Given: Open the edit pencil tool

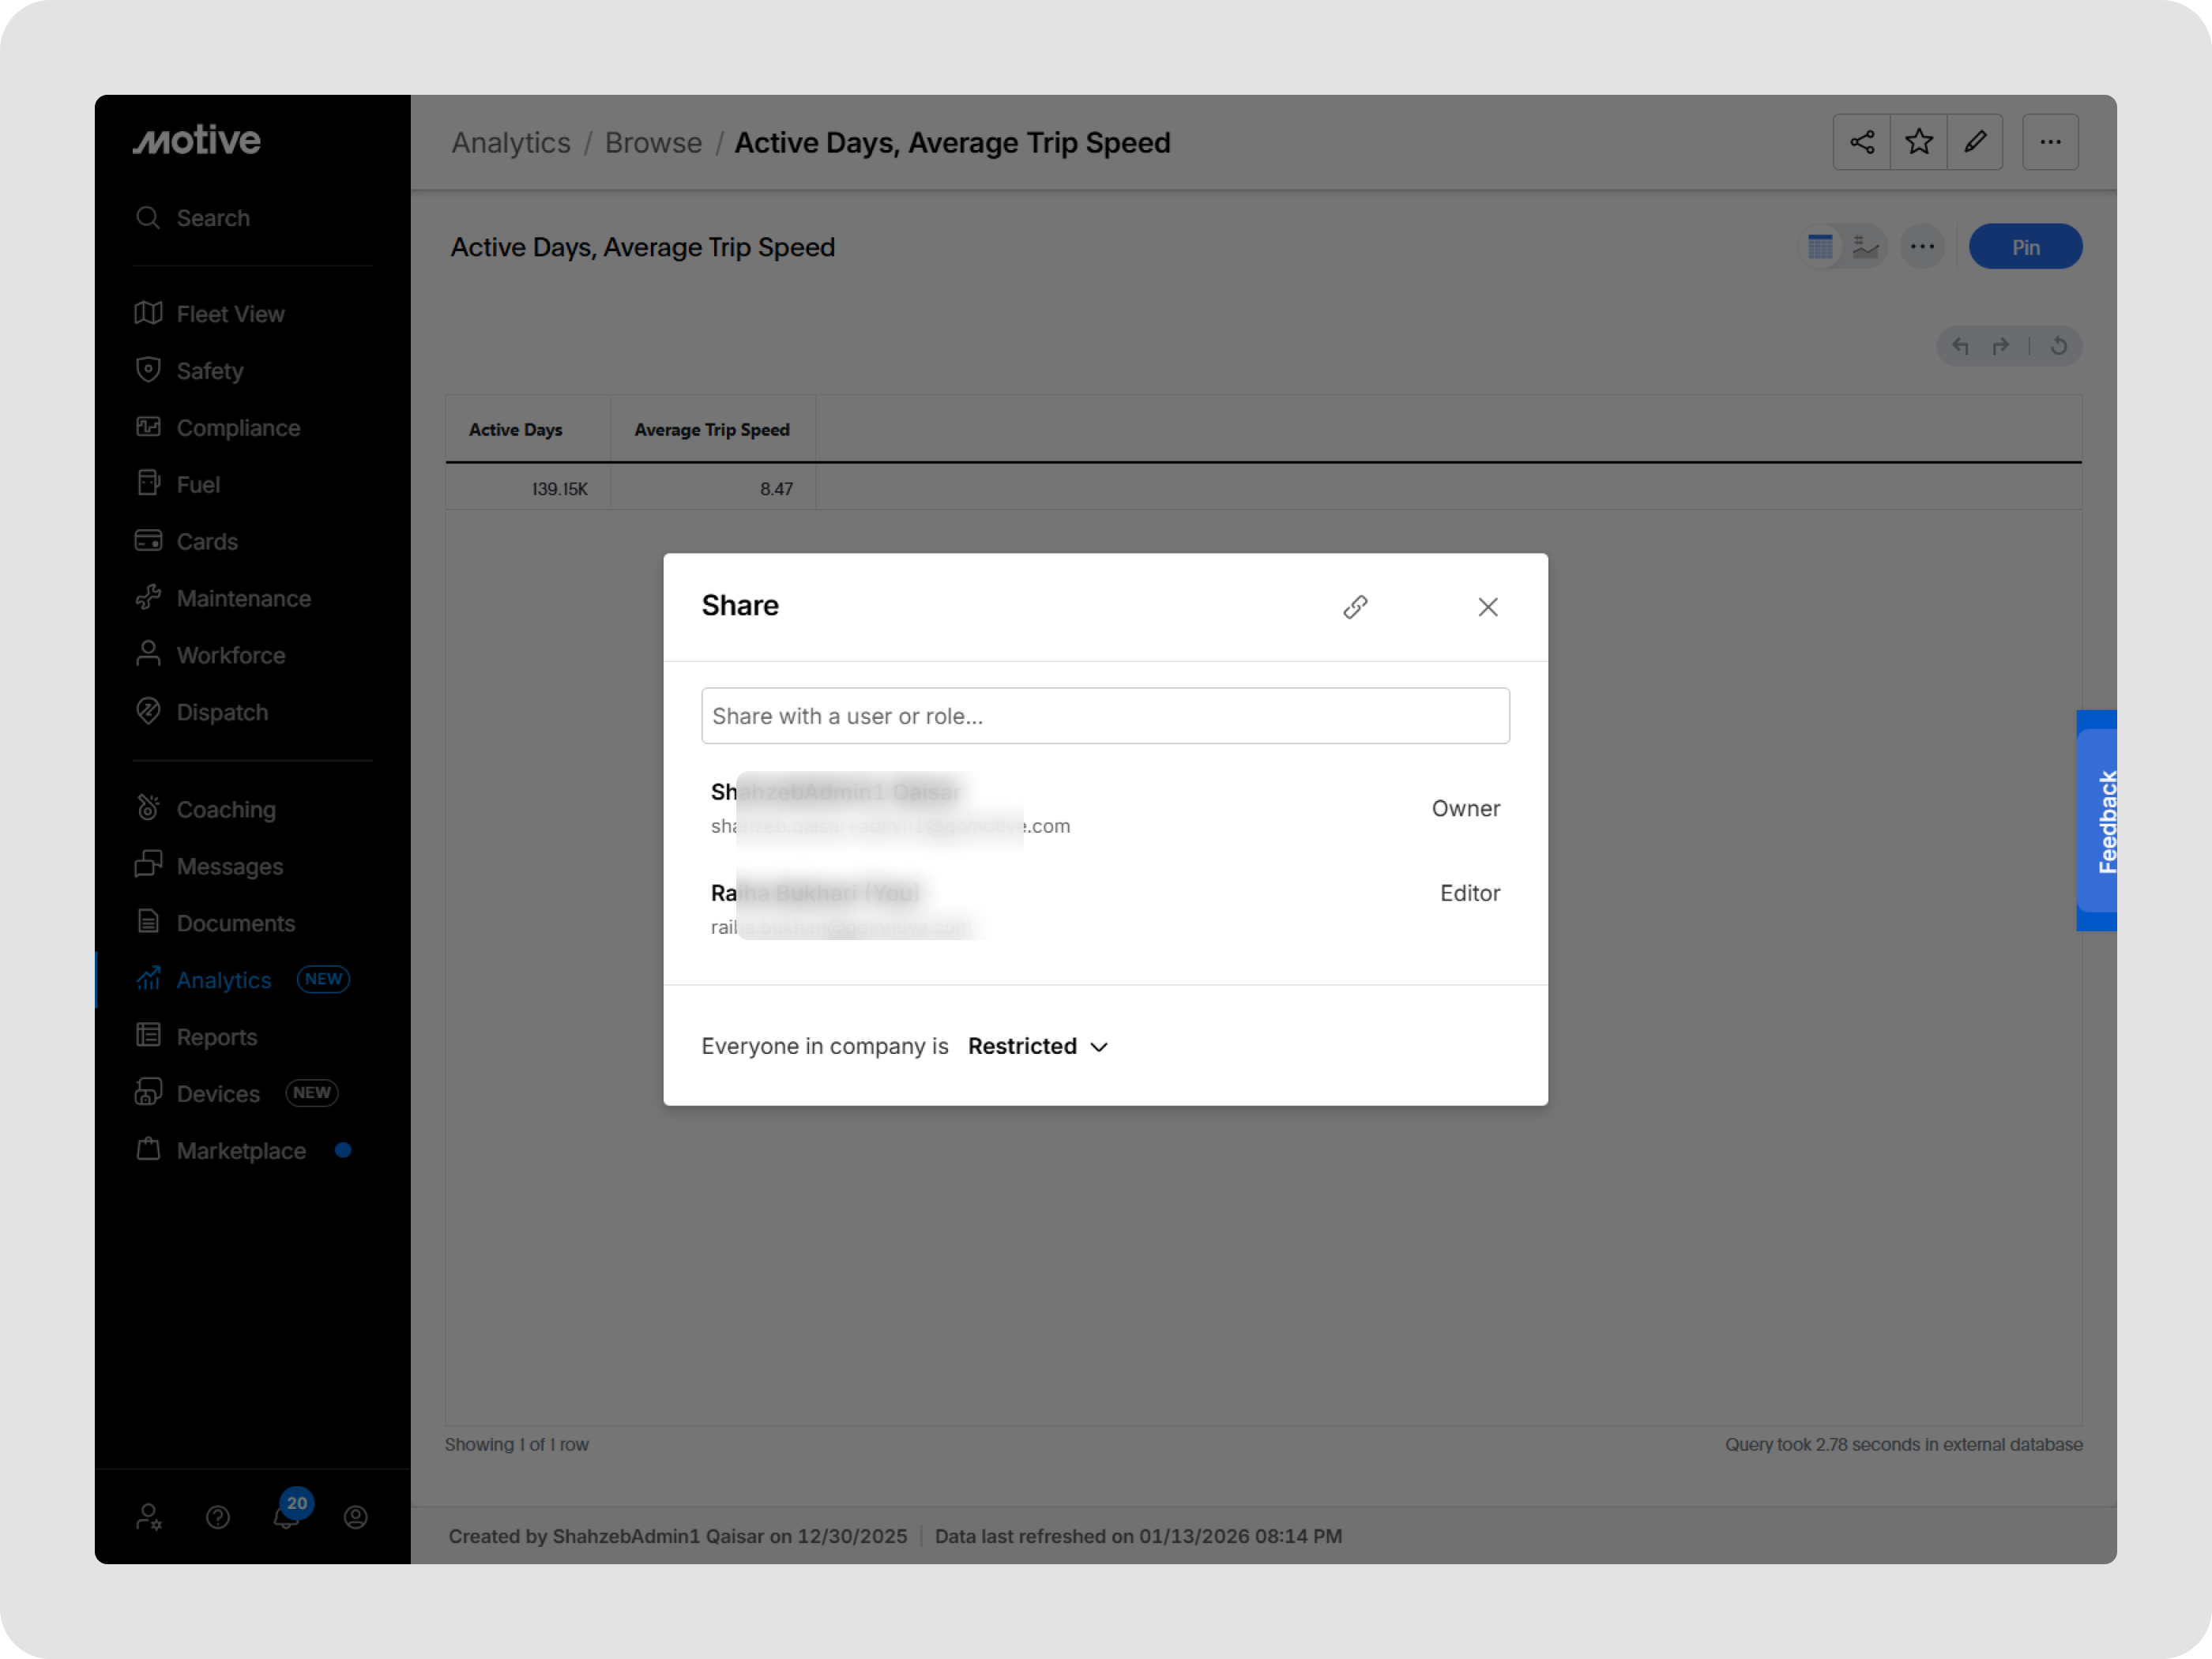Looking at the screenshot, I should [x=1976, y=141].
